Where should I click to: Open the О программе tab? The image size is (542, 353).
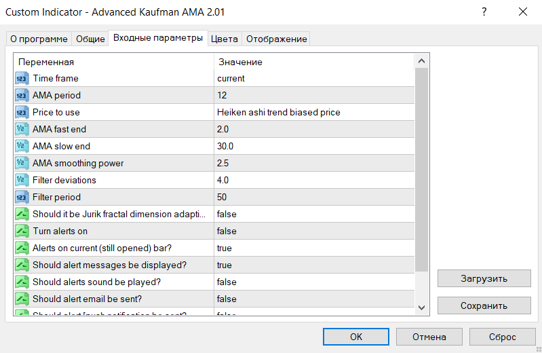39,39
